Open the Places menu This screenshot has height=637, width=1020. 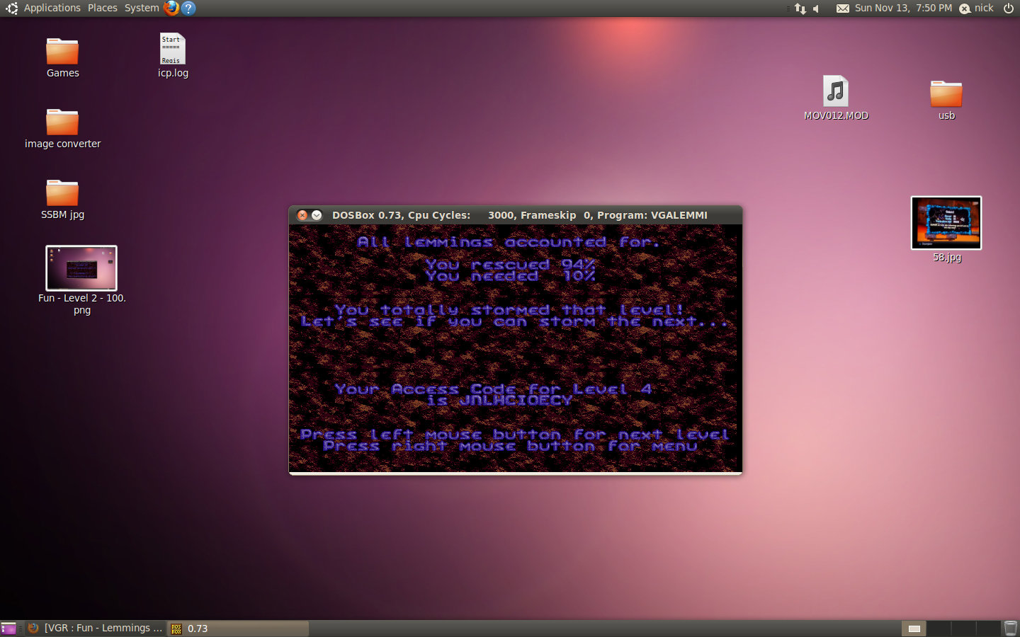tap(103, 8)
